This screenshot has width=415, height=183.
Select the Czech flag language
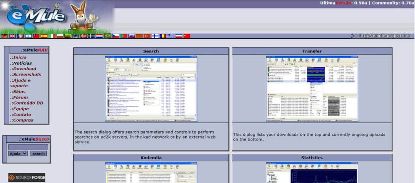click(116, 36)
